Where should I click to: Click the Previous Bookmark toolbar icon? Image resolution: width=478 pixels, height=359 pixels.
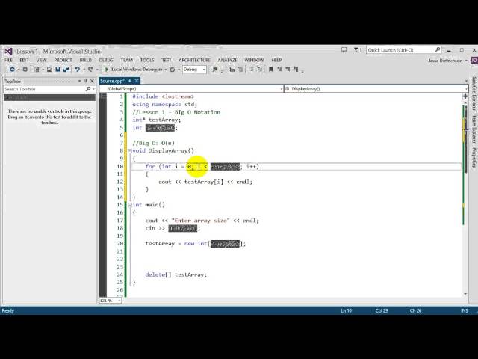(279, 70)
